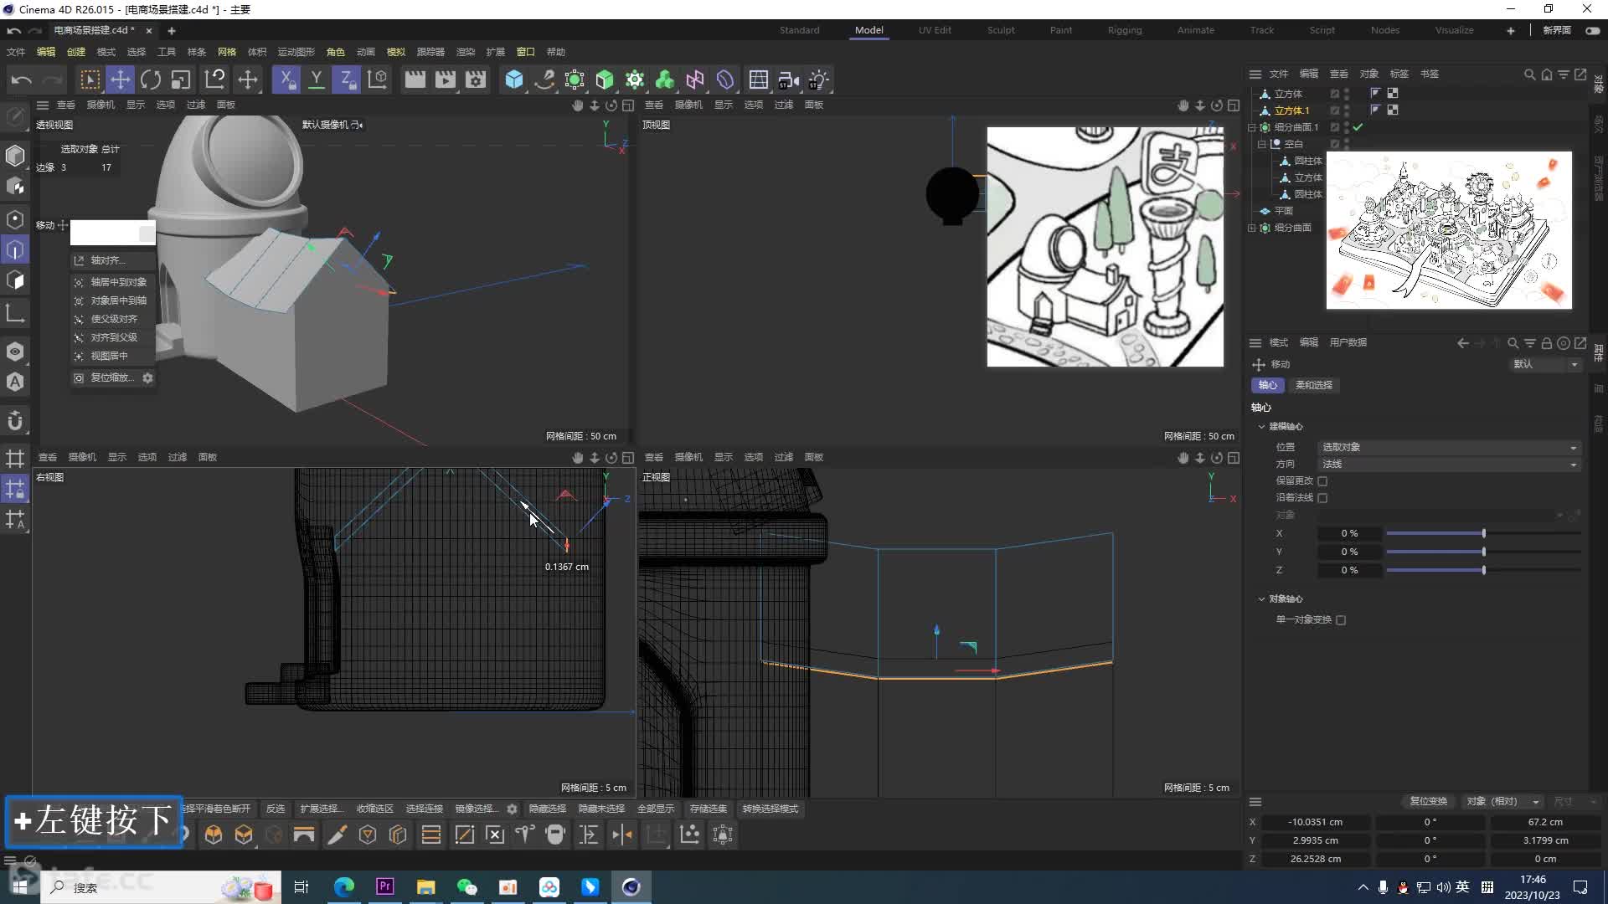Image resolution: width=1608 pixels, height=904 pixels.
Task: Open the 位置 选取对象 dropdown
Action: click(1449, 448)
